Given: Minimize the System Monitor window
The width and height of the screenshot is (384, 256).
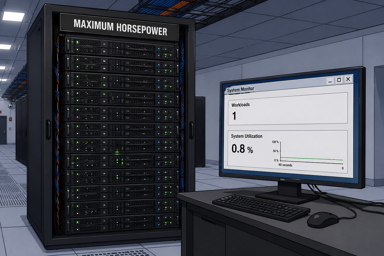Looking at the screenshot, I should (330, 81).
